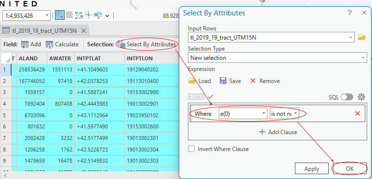Select table row number 5
Screen dimensions: 372x179
6,115
